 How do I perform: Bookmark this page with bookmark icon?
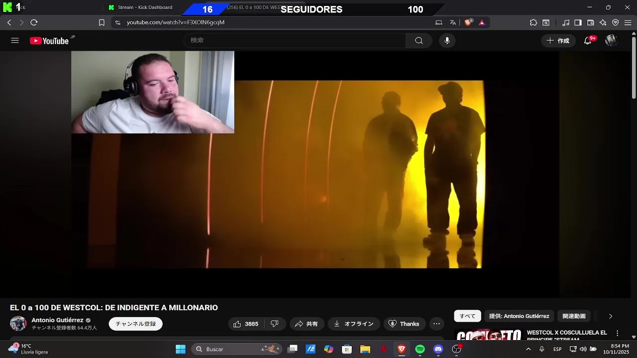102,22
